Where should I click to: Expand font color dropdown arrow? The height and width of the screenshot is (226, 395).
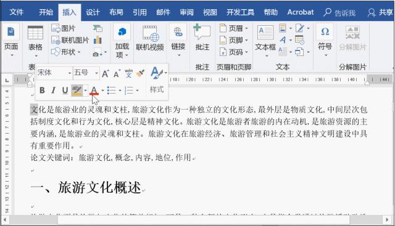(102, 91)
